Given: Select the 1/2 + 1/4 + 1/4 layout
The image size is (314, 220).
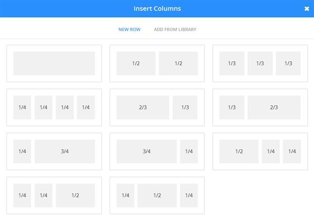Looking at the screenshot, I should 260,151.
